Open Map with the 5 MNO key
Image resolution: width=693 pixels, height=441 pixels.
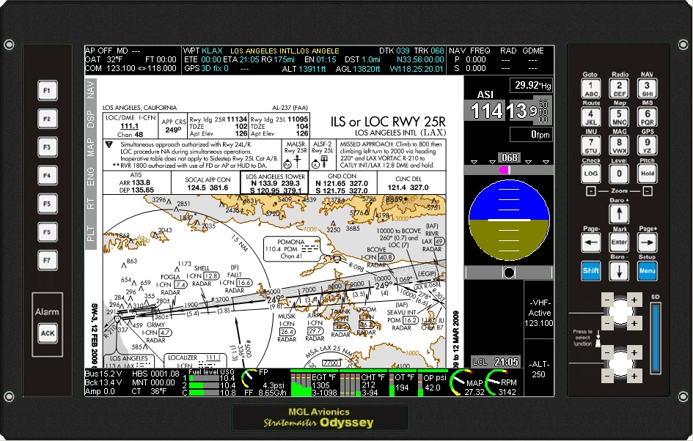[x=619, y=117]
